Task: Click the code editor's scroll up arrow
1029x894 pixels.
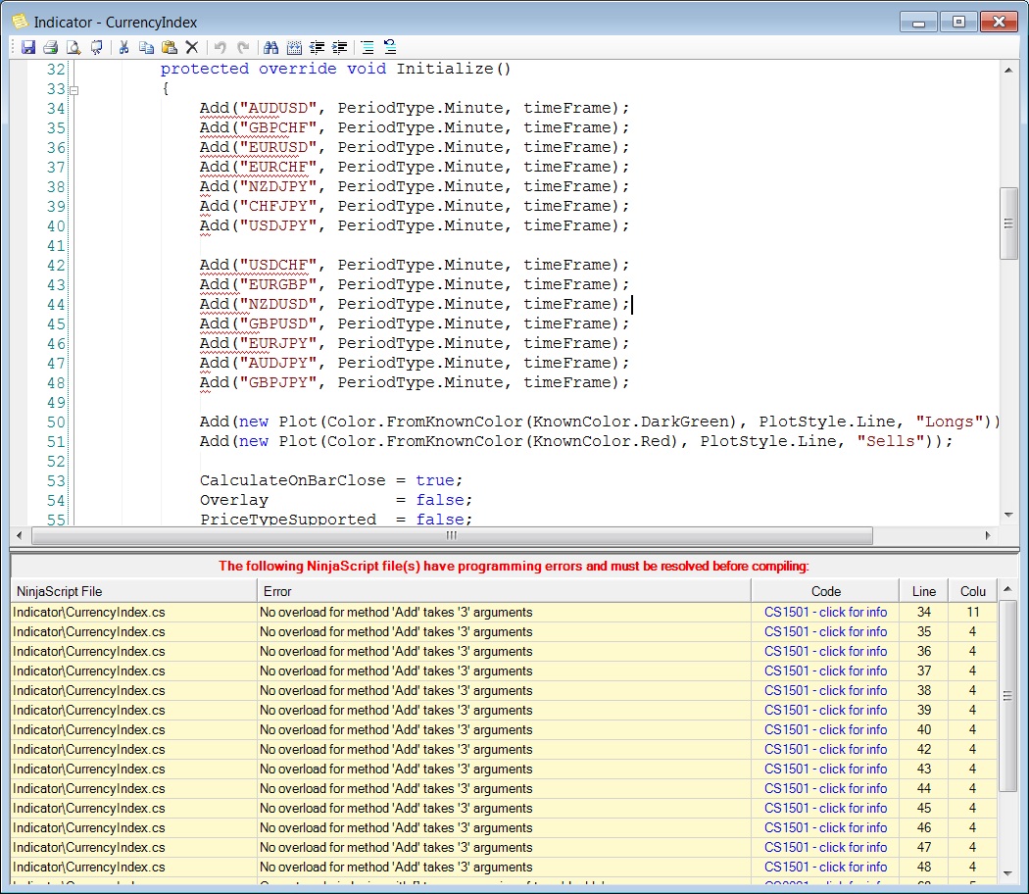Action: (1008, 70)
